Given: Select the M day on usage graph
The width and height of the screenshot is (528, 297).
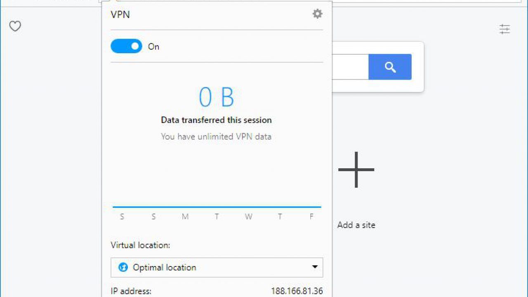Looking at the screenshot, I should point(185,217).
